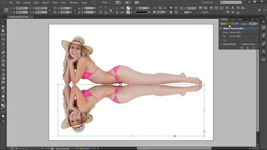Click the Quick Apply lightning icon
The image size is (267, 150).
coord(259,10)
